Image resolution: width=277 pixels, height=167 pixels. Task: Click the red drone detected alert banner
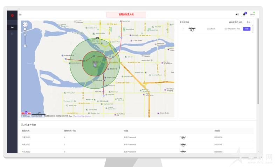pyautogui.click(x=126, y=15)
